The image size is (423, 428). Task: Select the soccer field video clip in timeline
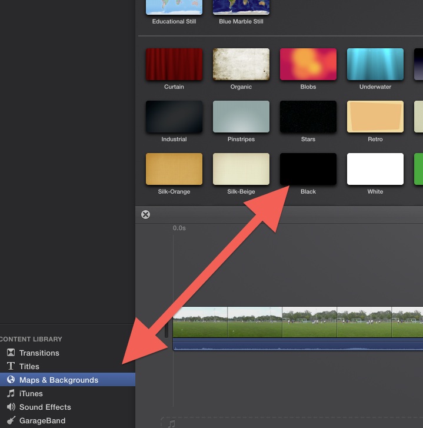point(298,322)
